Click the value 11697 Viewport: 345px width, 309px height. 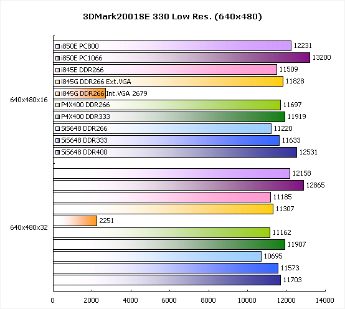click(x=292, y=105)
